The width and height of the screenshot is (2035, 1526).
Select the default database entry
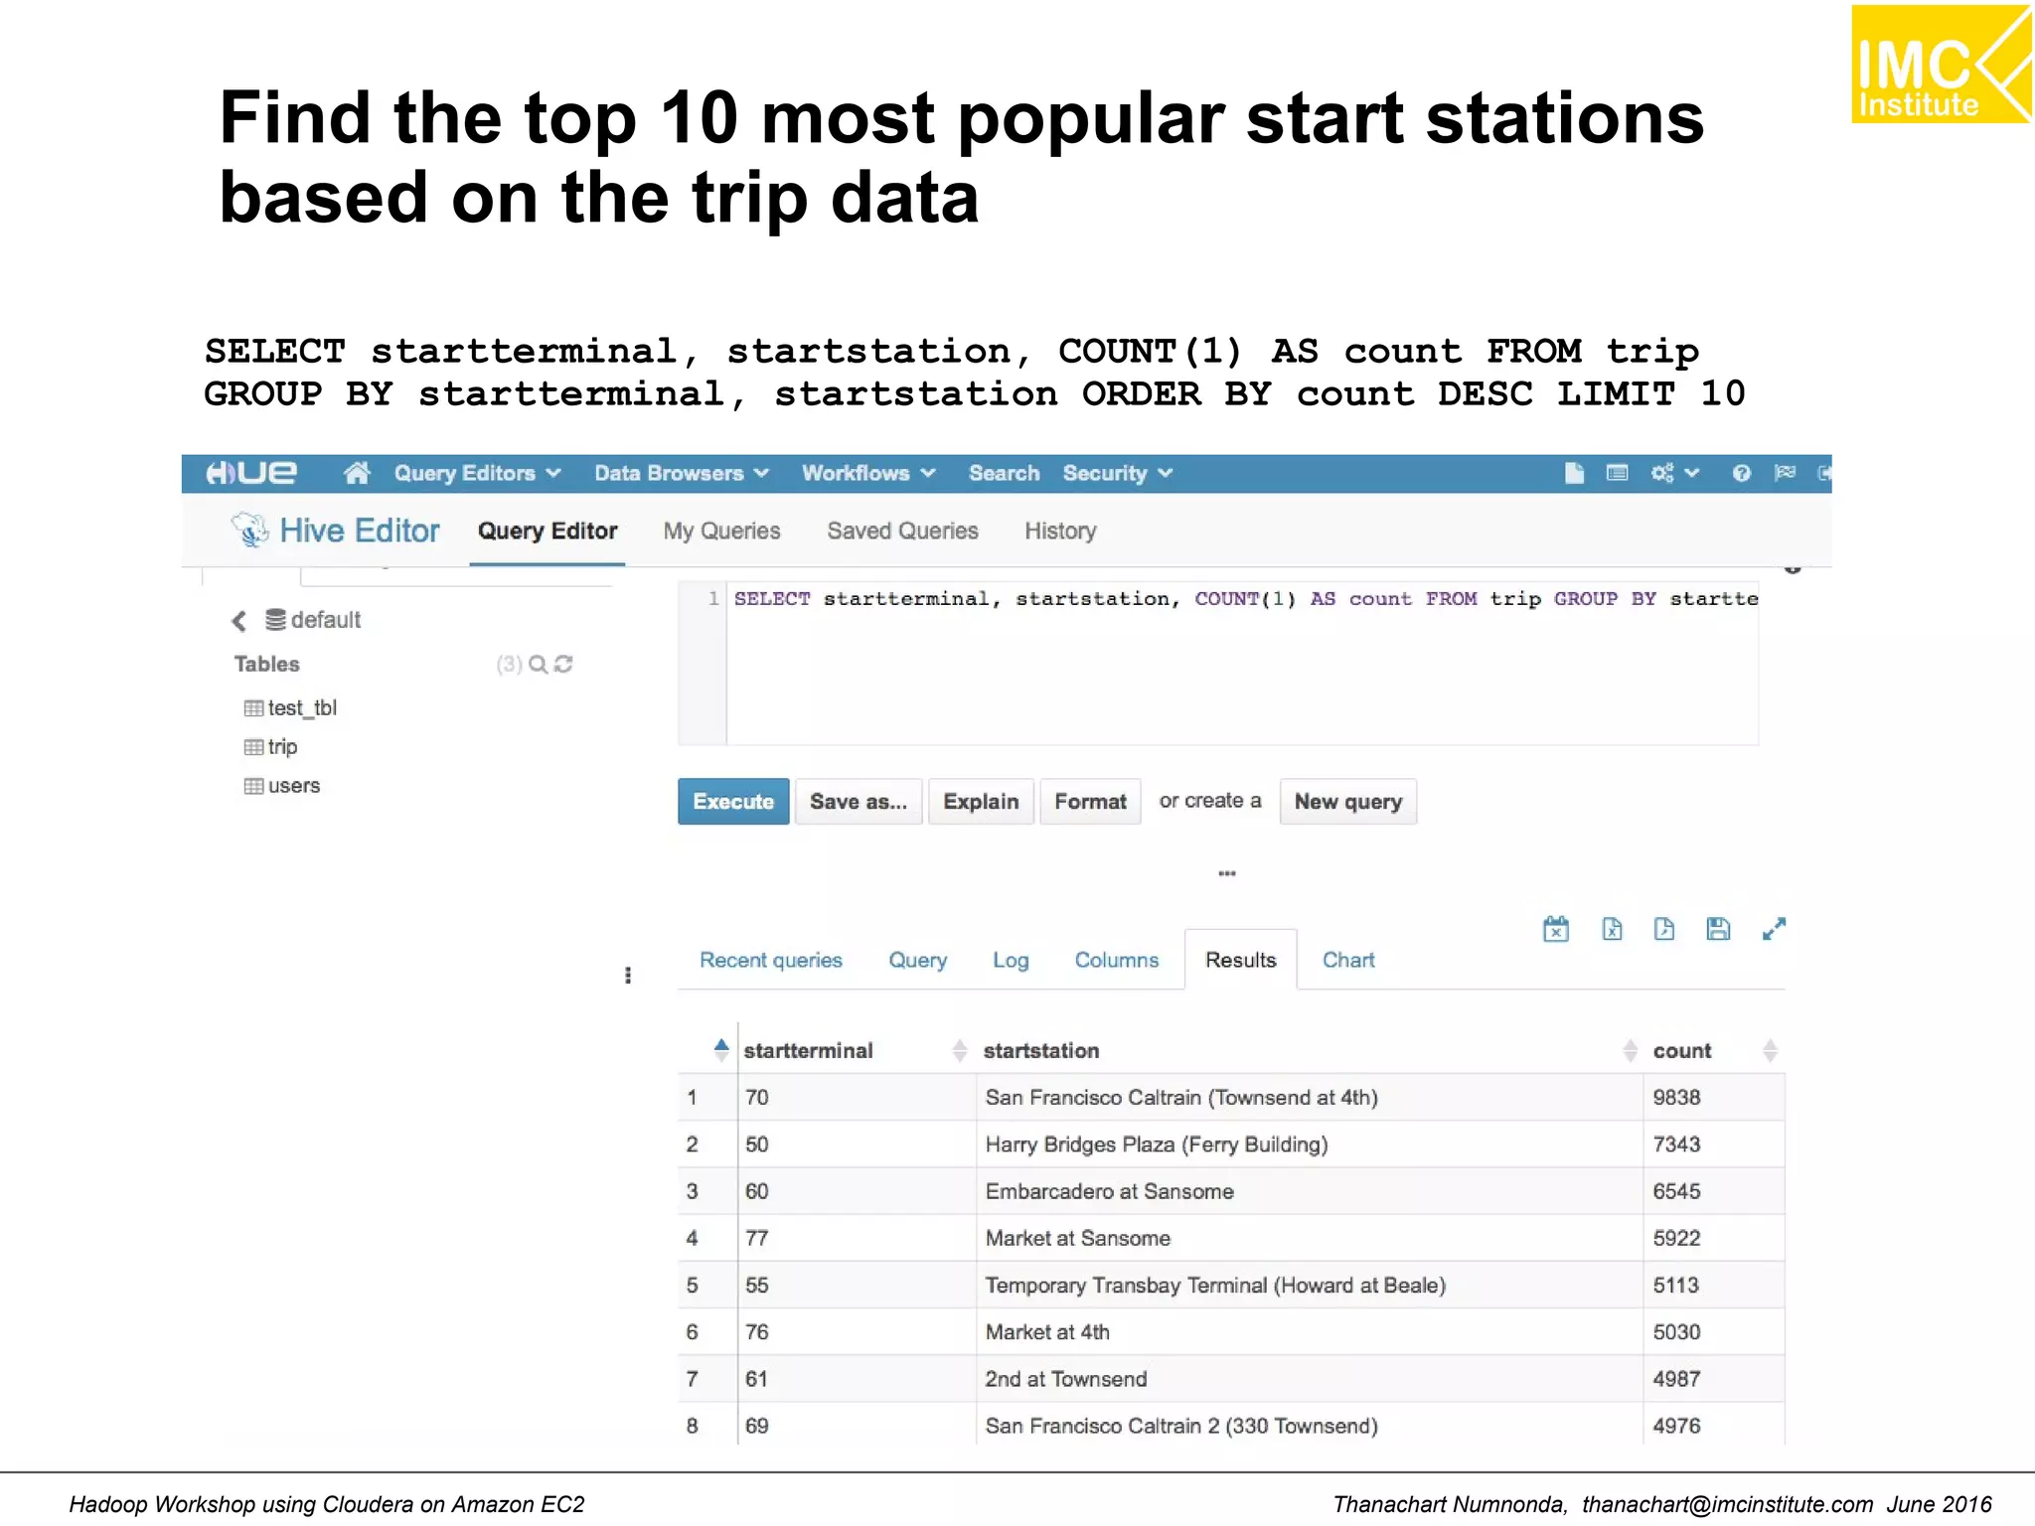coord(313,620)
